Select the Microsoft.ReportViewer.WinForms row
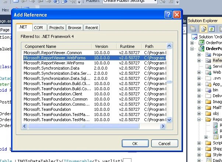This screenshot has height=162, width=222. click(x=95, y=63)
